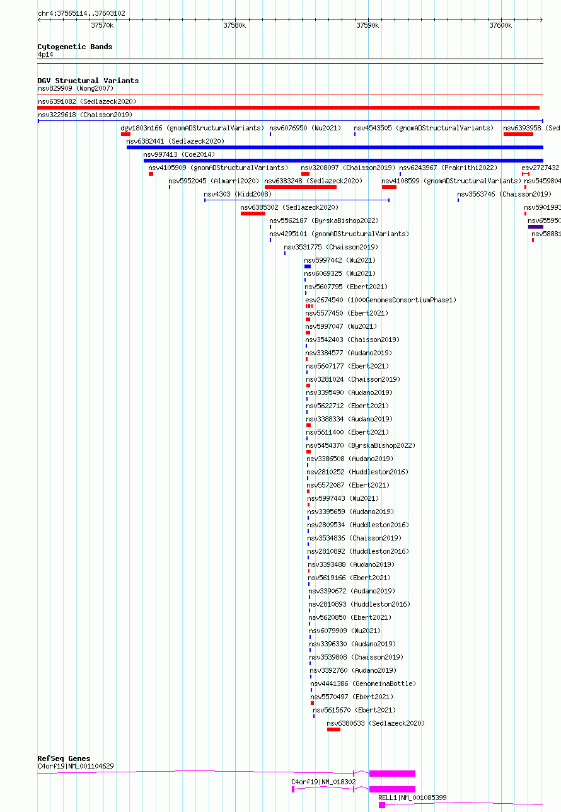
Task: Open gene C4orf19|NM_001104629 label
Action: click(x=76, y=766)
